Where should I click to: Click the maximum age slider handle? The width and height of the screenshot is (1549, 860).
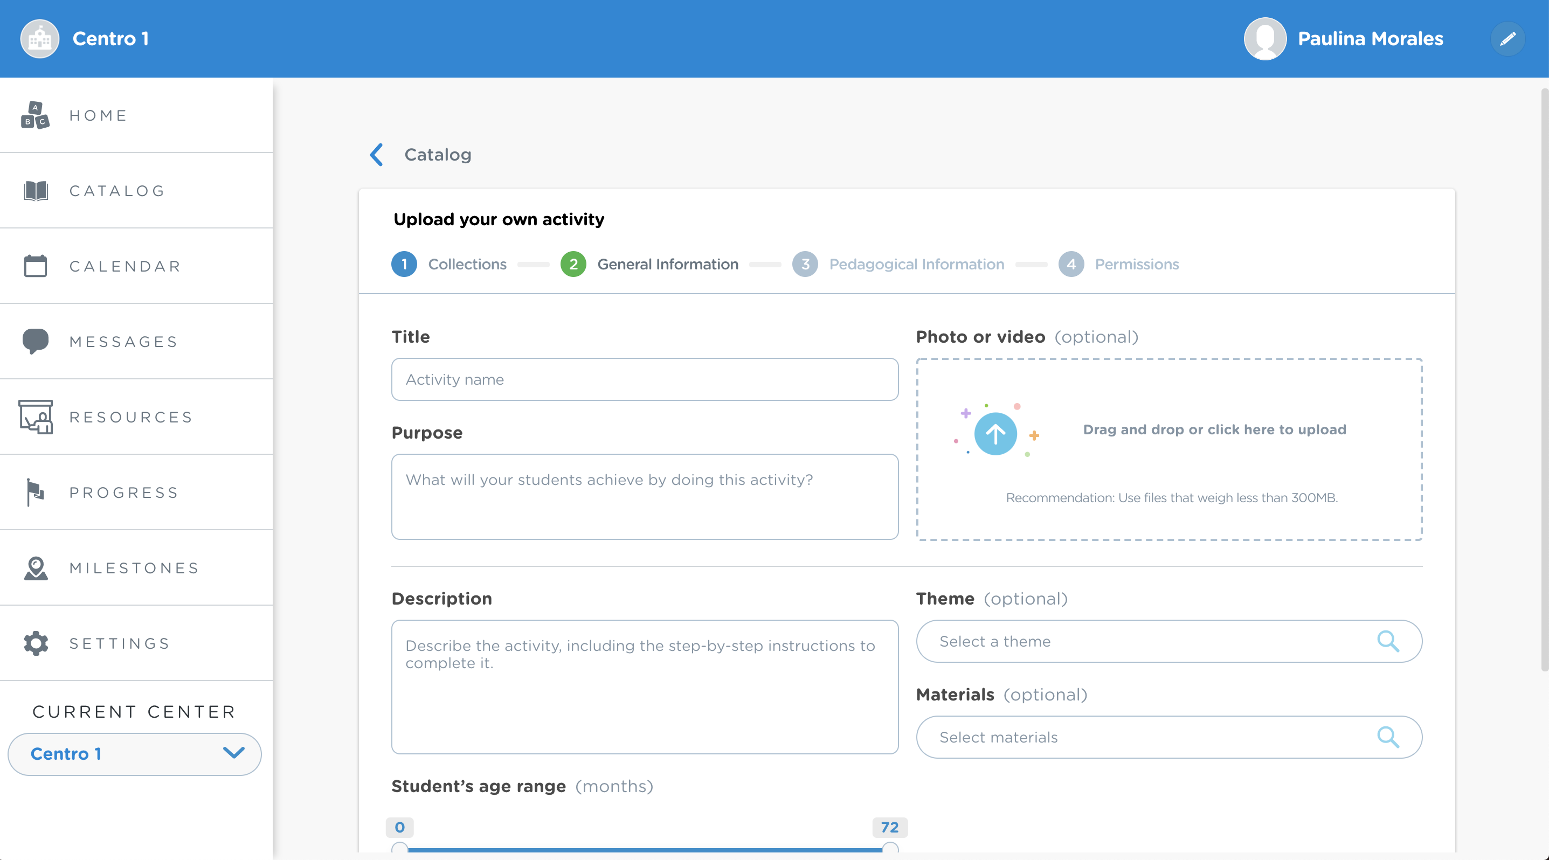890,849
